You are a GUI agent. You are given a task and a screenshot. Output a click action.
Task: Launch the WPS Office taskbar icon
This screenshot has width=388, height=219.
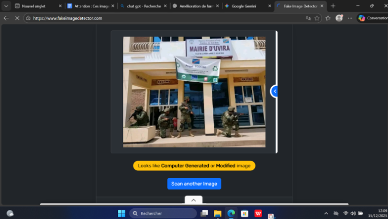(x=258, y=213)
